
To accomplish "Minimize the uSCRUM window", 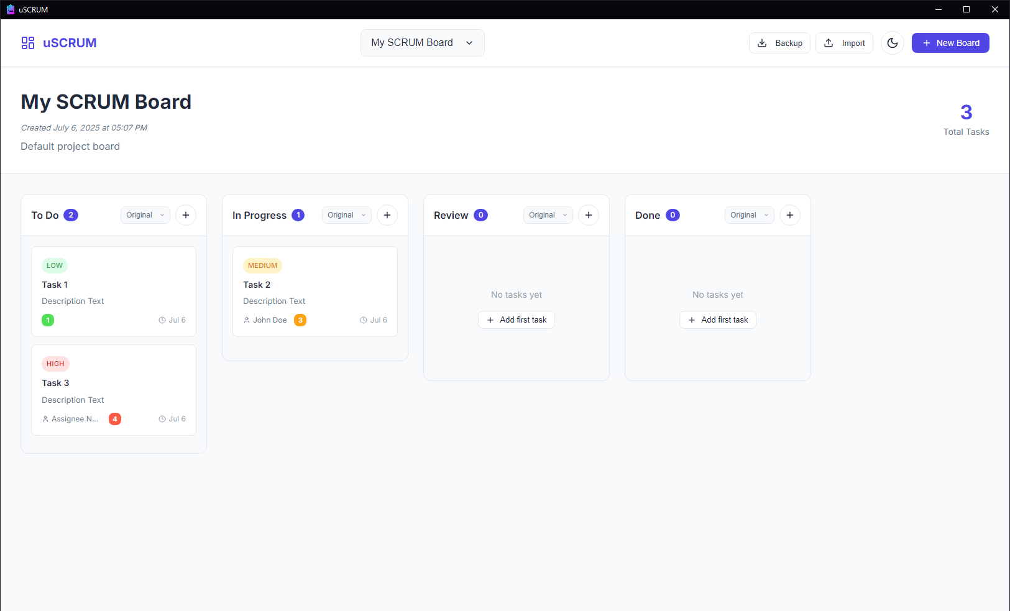I will click(939, 9).
